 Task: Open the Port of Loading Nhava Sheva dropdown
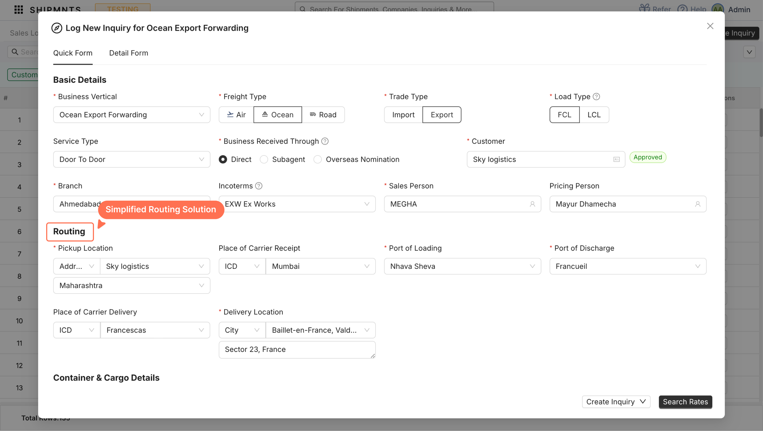point(462,266)
